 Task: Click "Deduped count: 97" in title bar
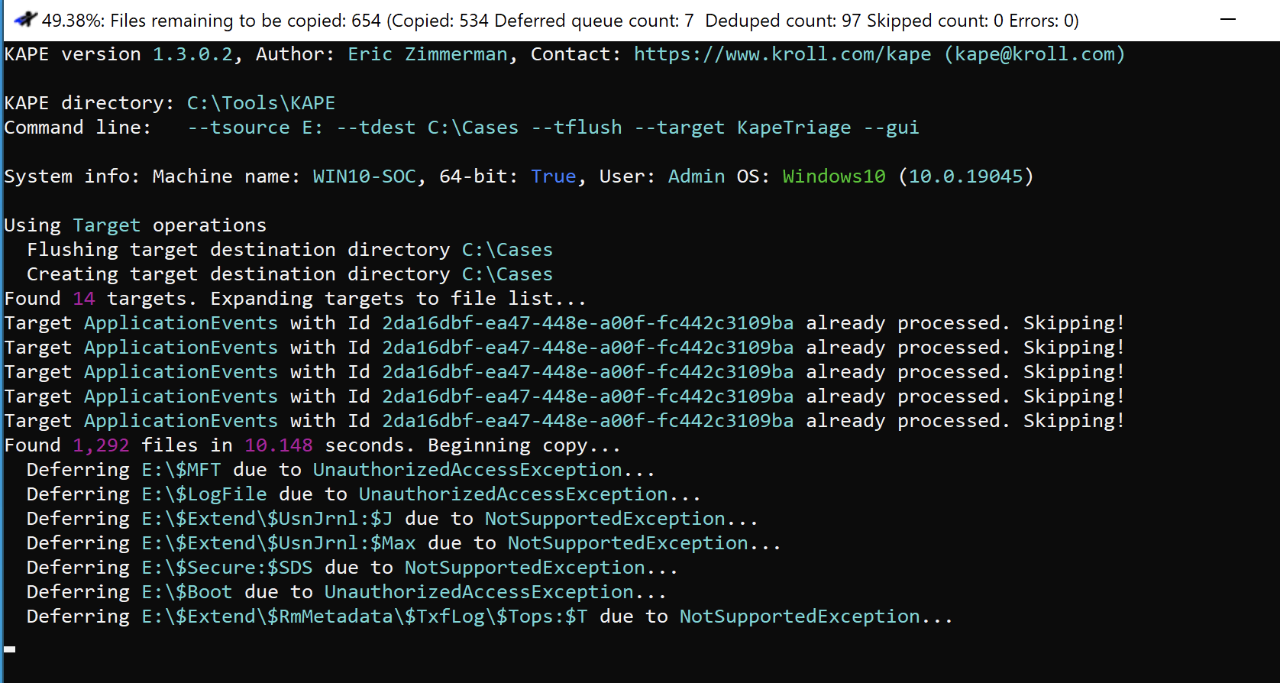point(783,21)
